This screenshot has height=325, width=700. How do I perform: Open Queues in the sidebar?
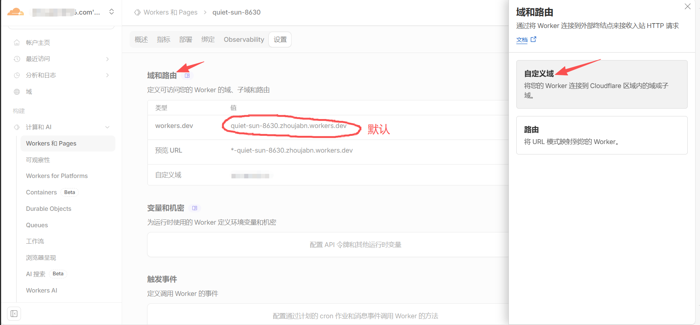coord(37,225)
